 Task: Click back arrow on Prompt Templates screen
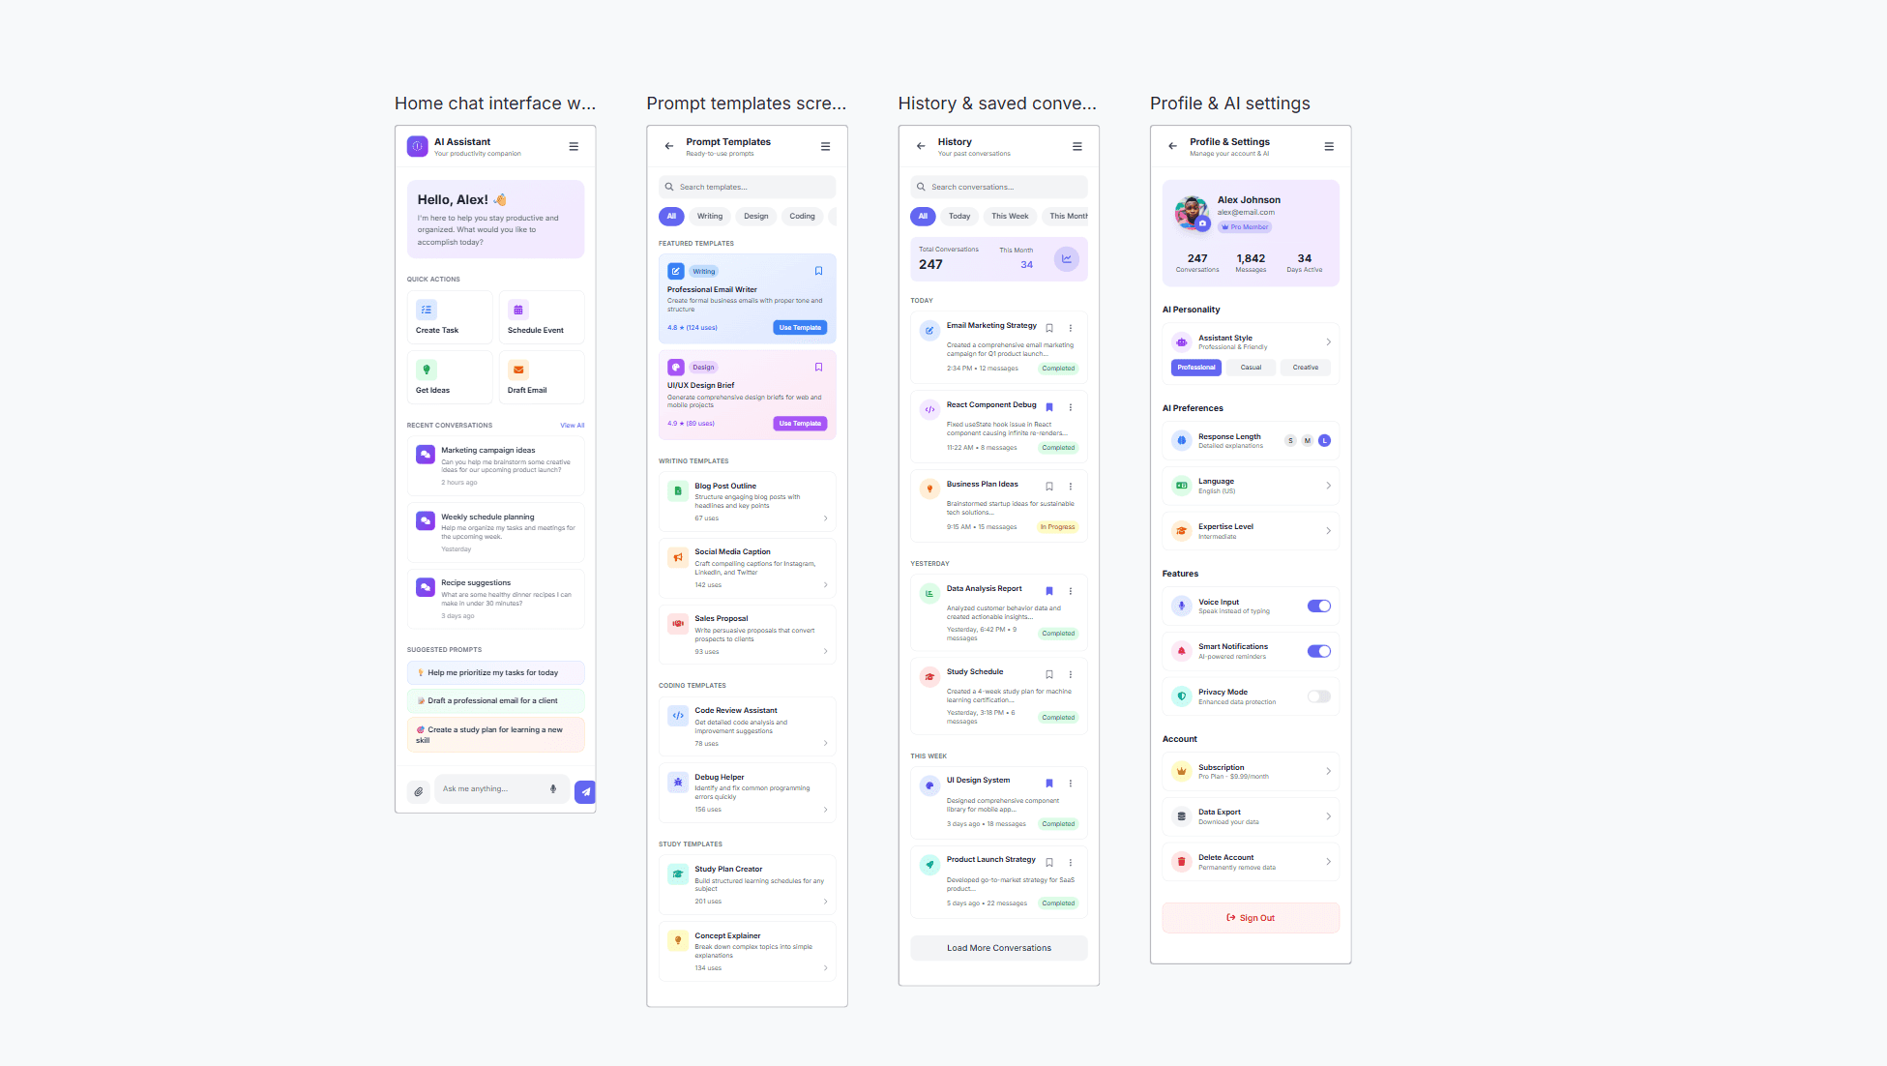pos(669,147)
